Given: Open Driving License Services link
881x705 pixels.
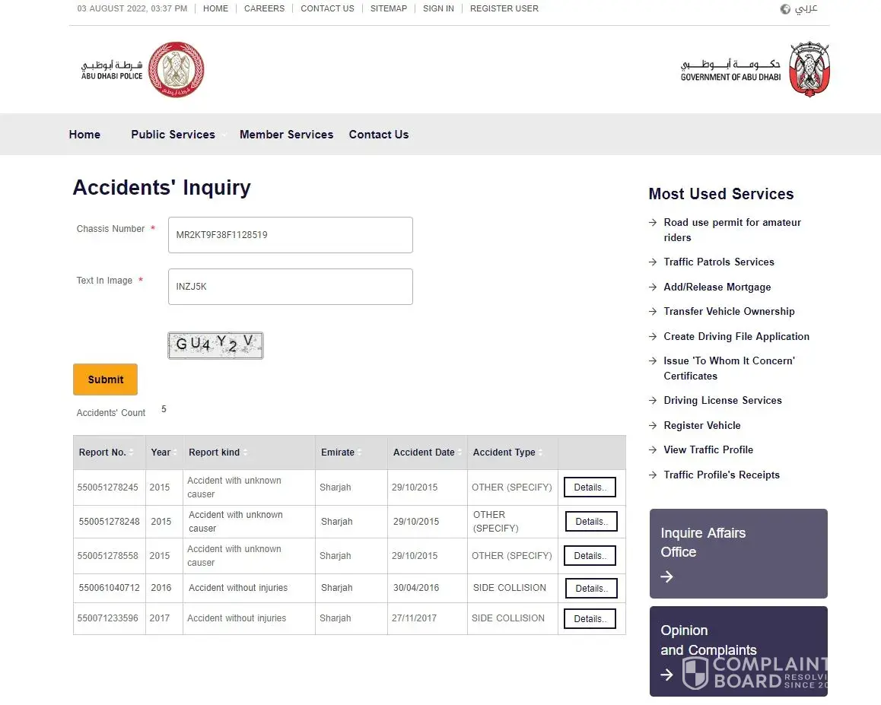Looking at the screenshot, I should point(723,401).
